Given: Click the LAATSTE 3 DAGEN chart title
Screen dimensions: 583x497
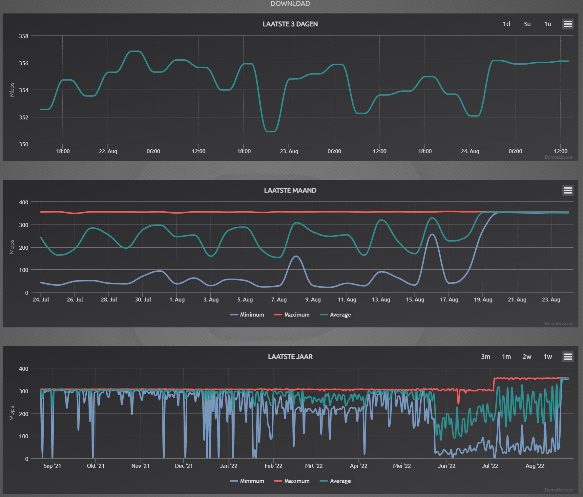Looking at the screenshot, I should coord(290,24).
